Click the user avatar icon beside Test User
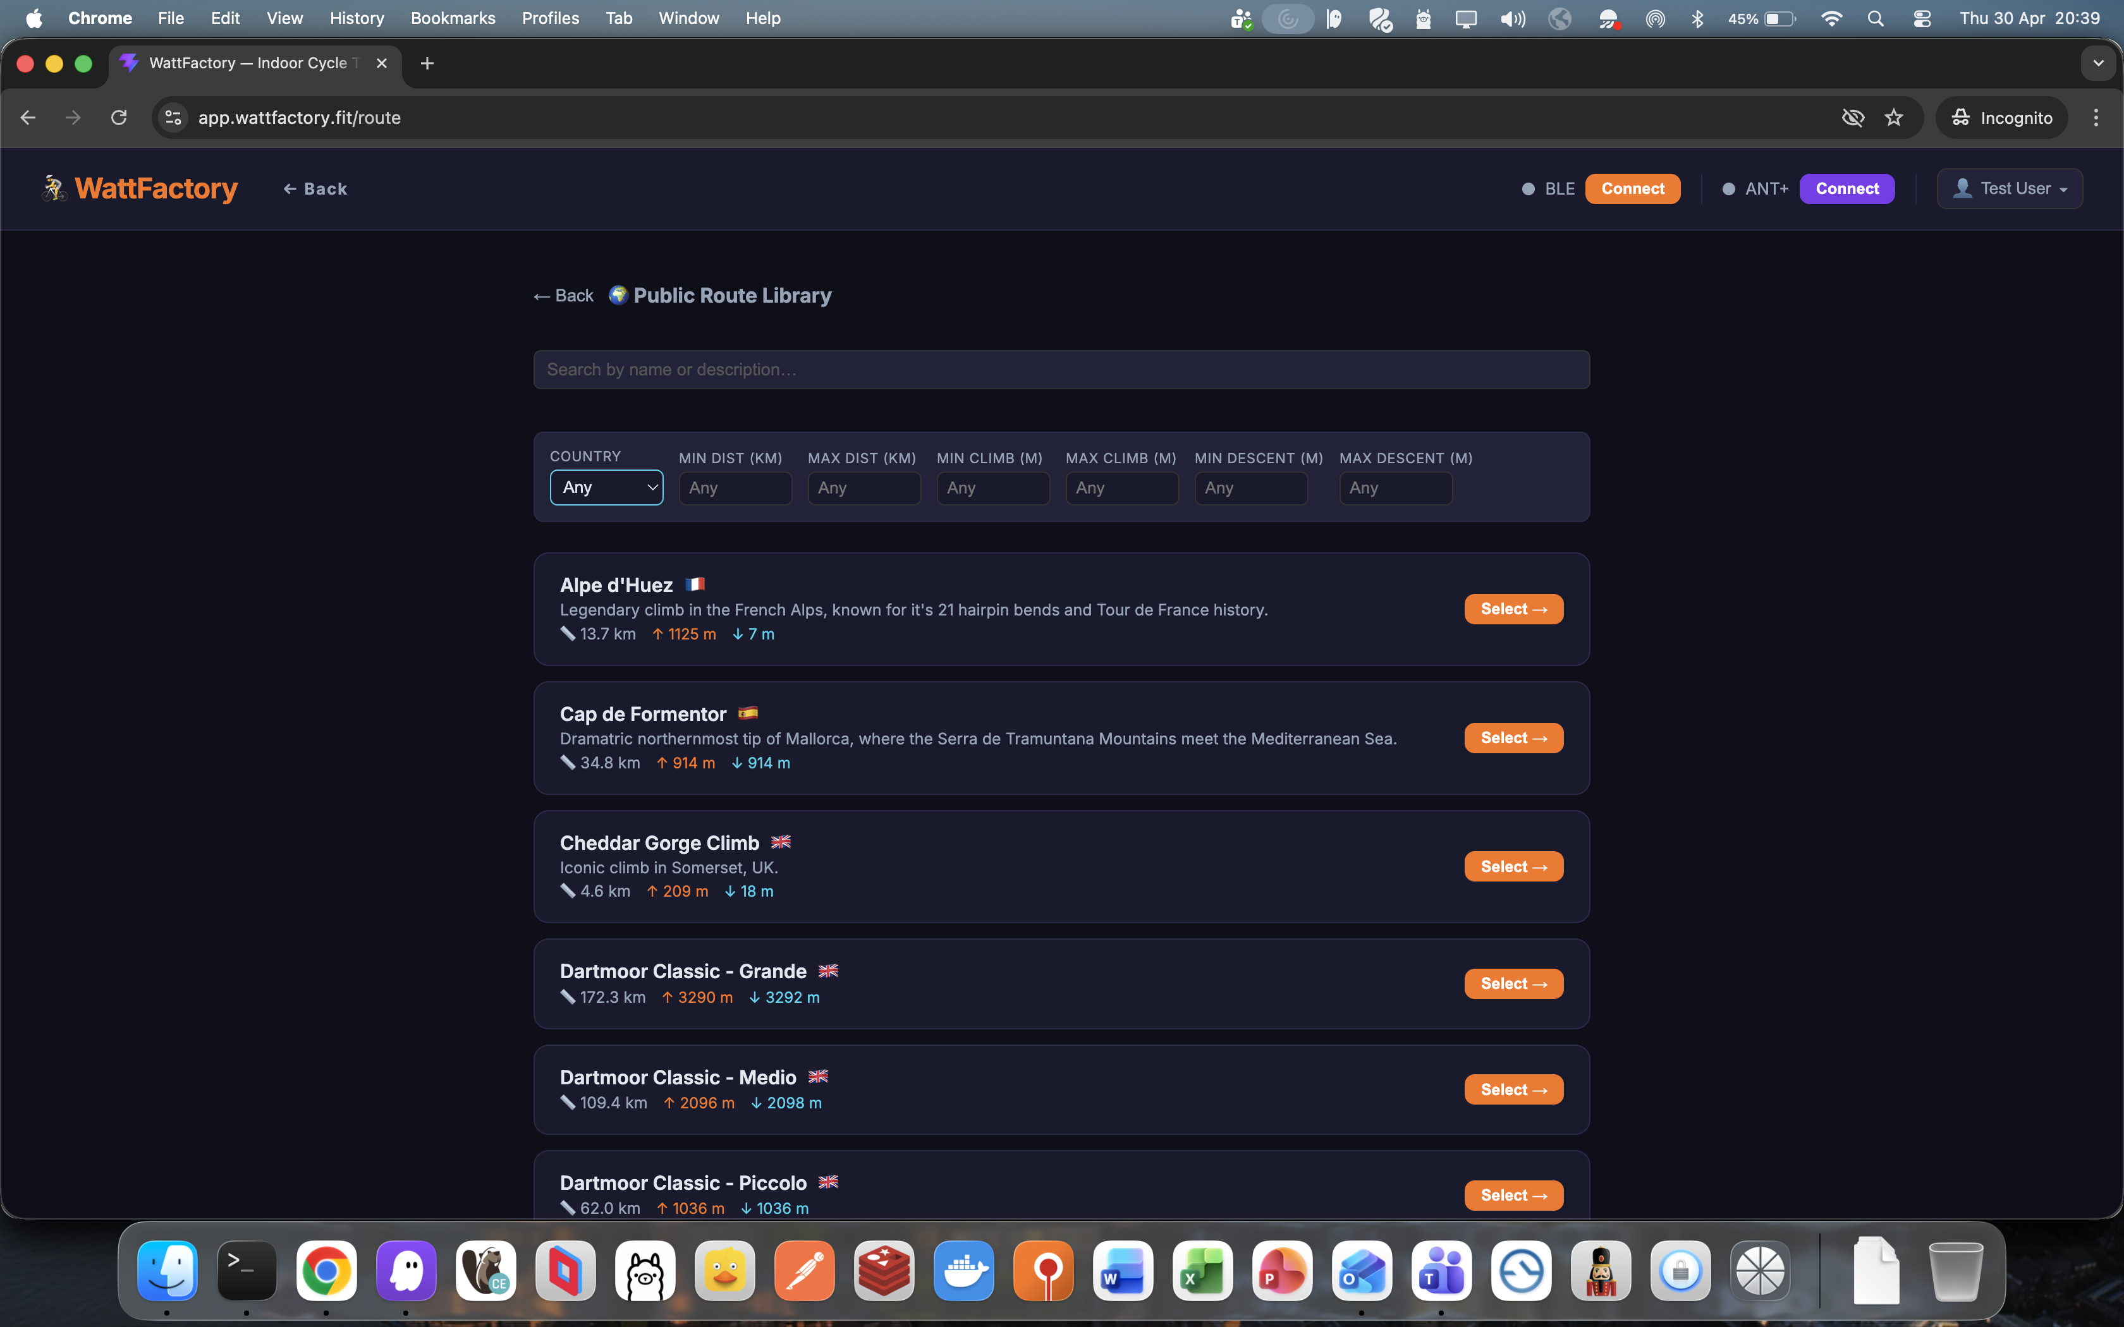 1963,188
